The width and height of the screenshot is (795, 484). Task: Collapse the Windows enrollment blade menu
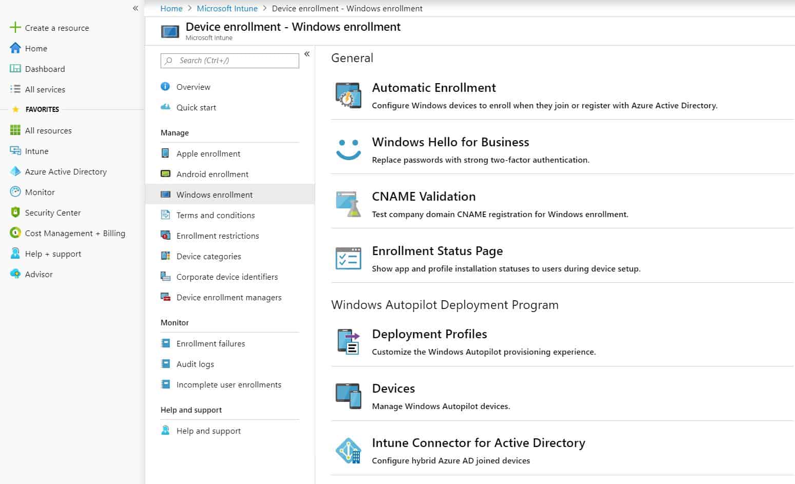click(x=306, y=54)
